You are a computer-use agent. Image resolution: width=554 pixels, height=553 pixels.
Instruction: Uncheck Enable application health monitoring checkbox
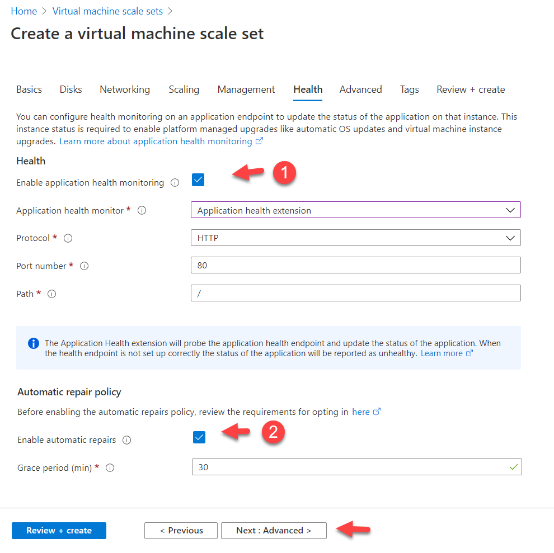[x=198, y=180]
